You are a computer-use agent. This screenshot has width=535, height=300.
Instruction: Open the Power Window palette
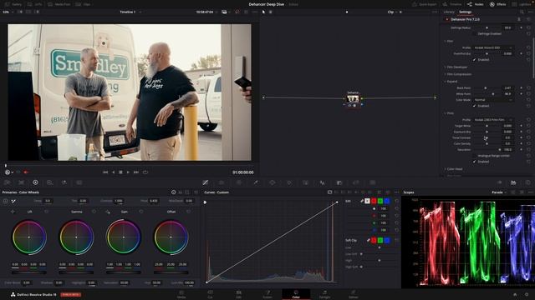[273, 182]
